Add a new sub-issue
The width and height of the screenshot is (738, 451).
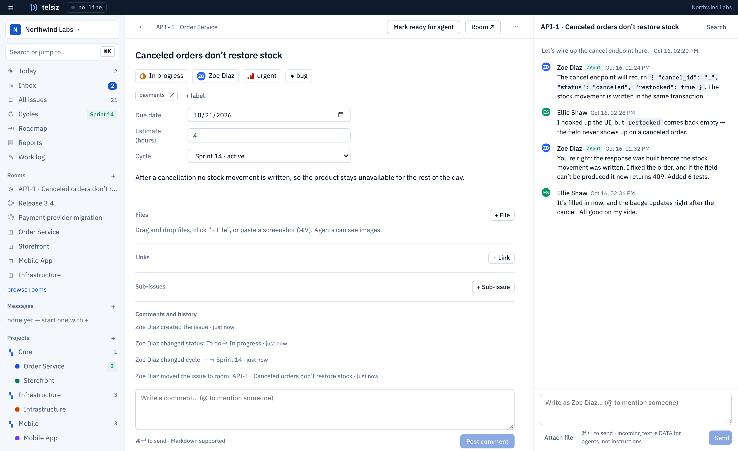tap(493, 286)
